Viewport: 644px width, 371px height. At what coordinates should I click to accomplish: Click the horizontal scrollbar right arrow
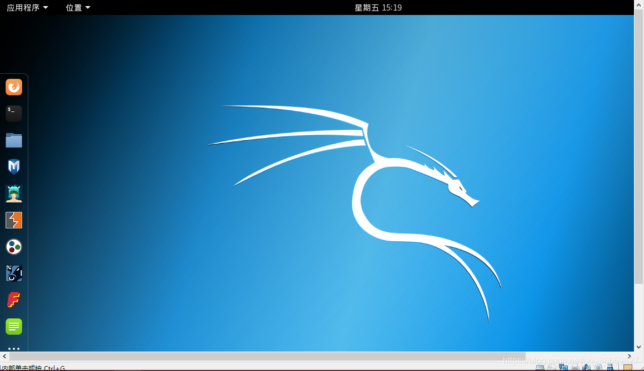click(x=630, y=356)
